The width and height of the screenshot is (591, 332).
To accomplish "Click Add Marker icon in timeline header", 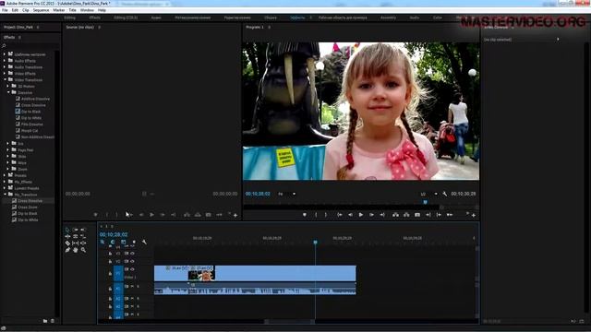I will point(134,242).
